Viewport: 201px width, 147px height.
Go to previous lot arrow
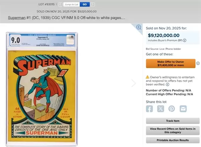point(60,4)
